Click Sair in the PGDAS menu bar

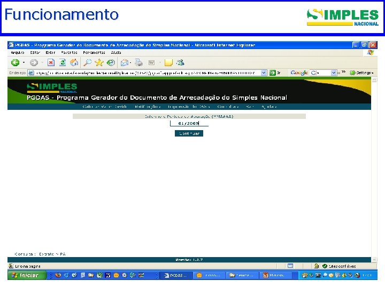click(250, 107)
